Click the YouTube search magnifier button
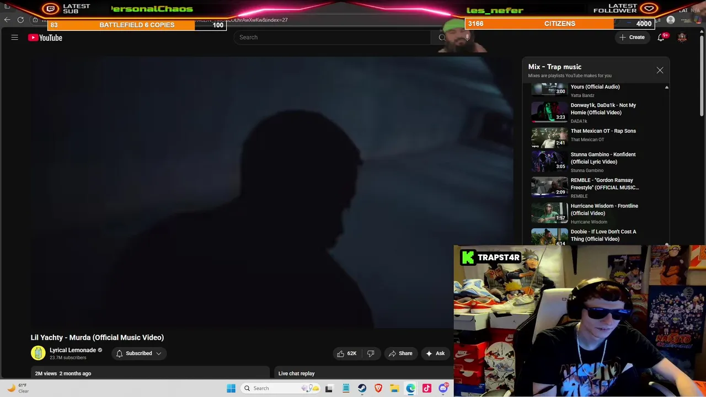This screenshot has height=397, width=706. click(x=442, y=37)
